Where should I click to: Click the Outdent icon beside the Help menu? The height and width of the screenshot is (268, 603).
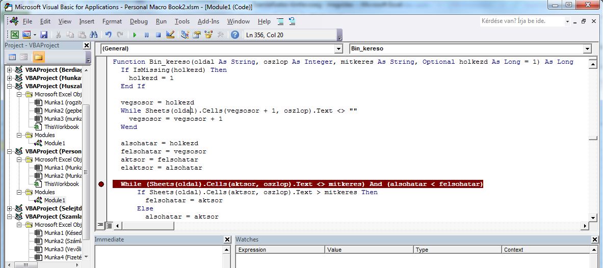[292, 21]
